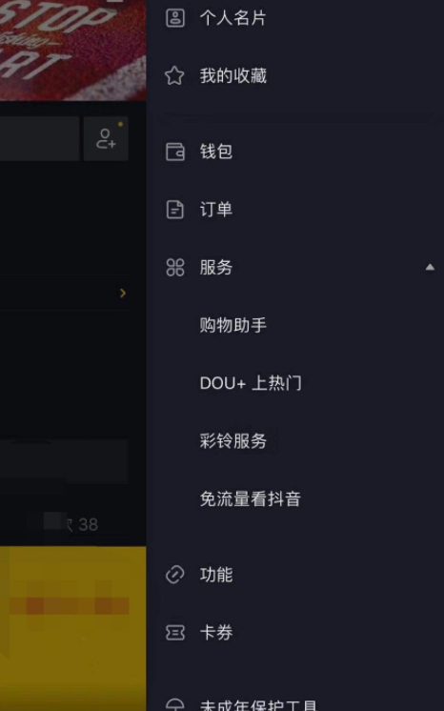Viewport: 444px width, 711px height.
Task: Tap the red STOP profile cover image
Action: coord(73,50)
